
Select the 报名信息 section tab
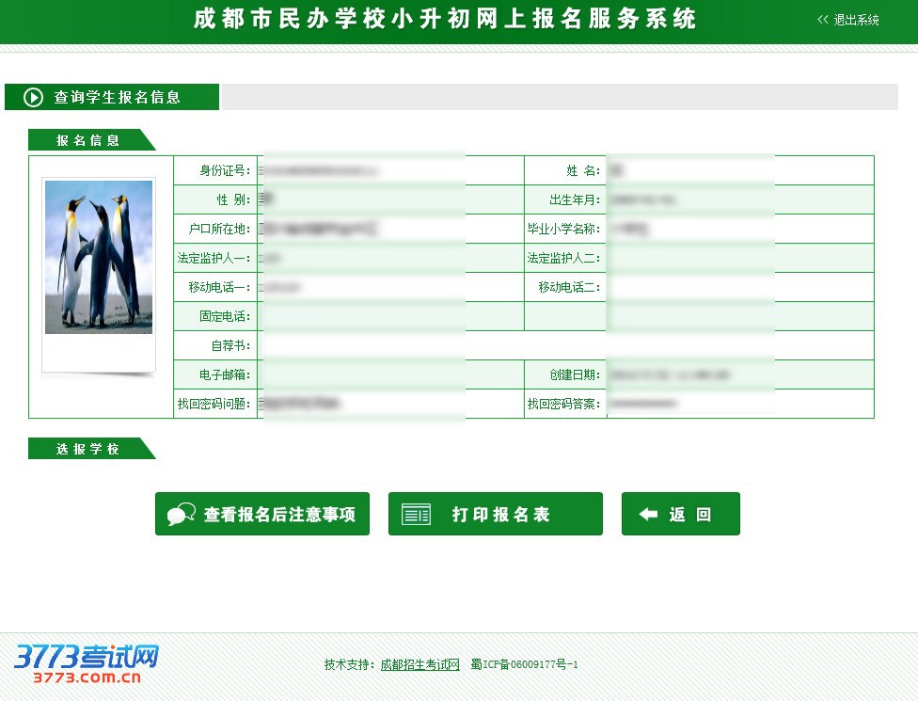[88, 140]
